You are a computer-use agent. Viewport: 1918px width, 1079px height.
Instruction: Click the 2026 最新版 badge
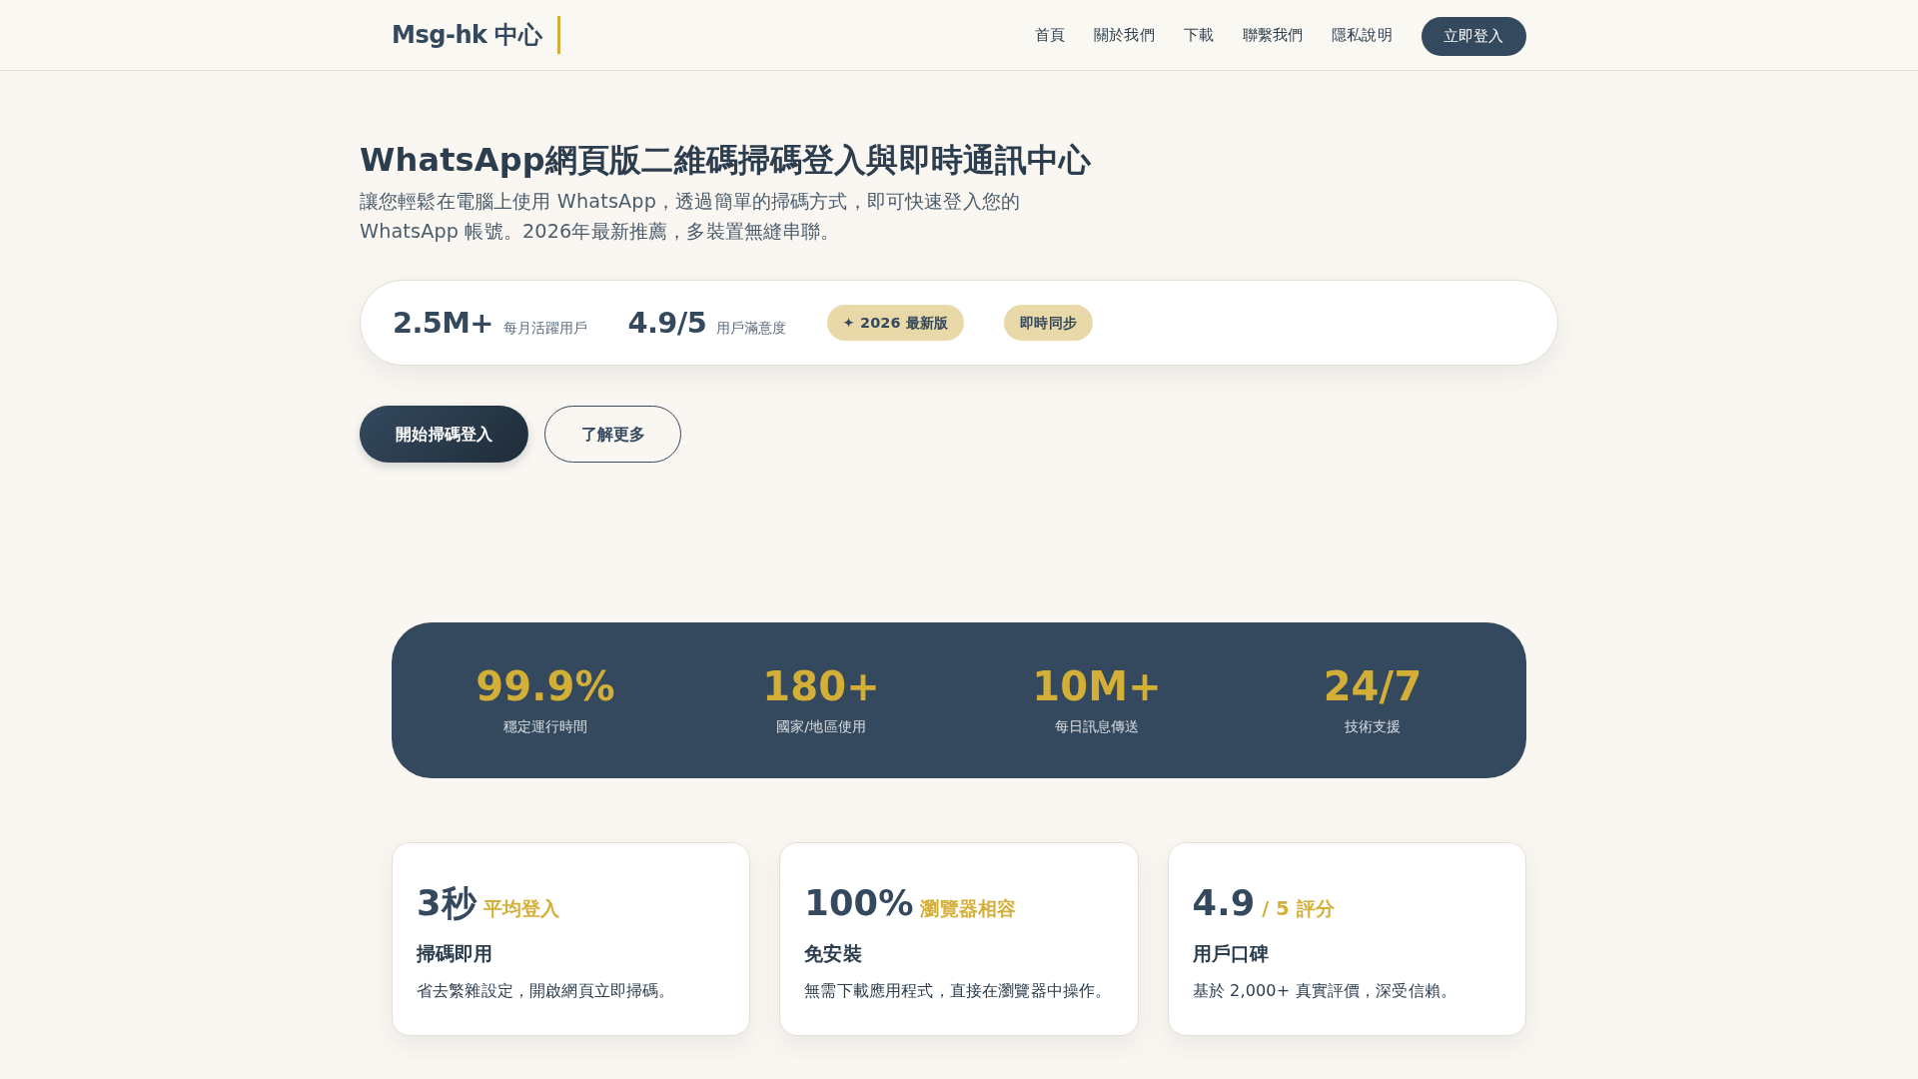tap(895, 323)
